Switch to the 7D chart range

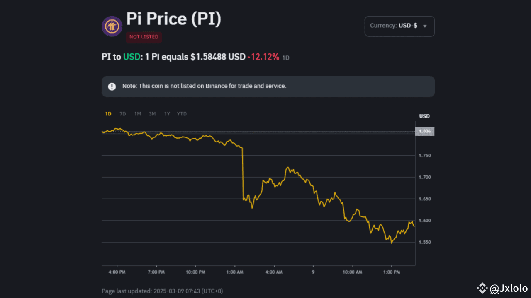point(123,114)
